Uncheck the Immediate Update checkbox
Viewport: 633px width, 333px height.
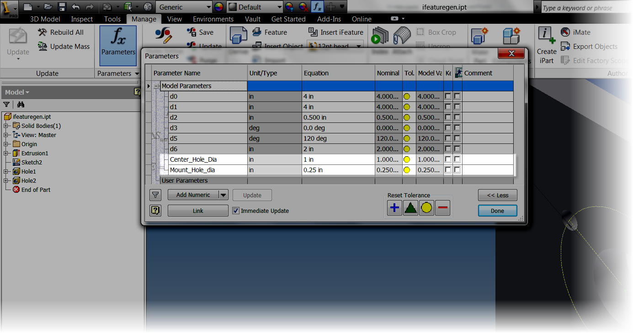pos(236,211)
